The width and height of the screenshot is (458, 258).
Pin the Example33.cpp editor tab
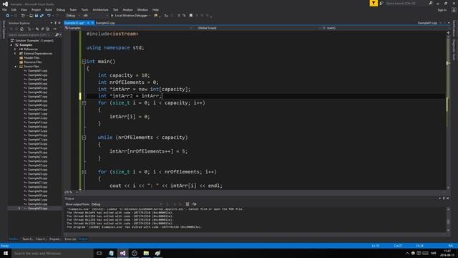pyautogui.click(x=88, y=23)
